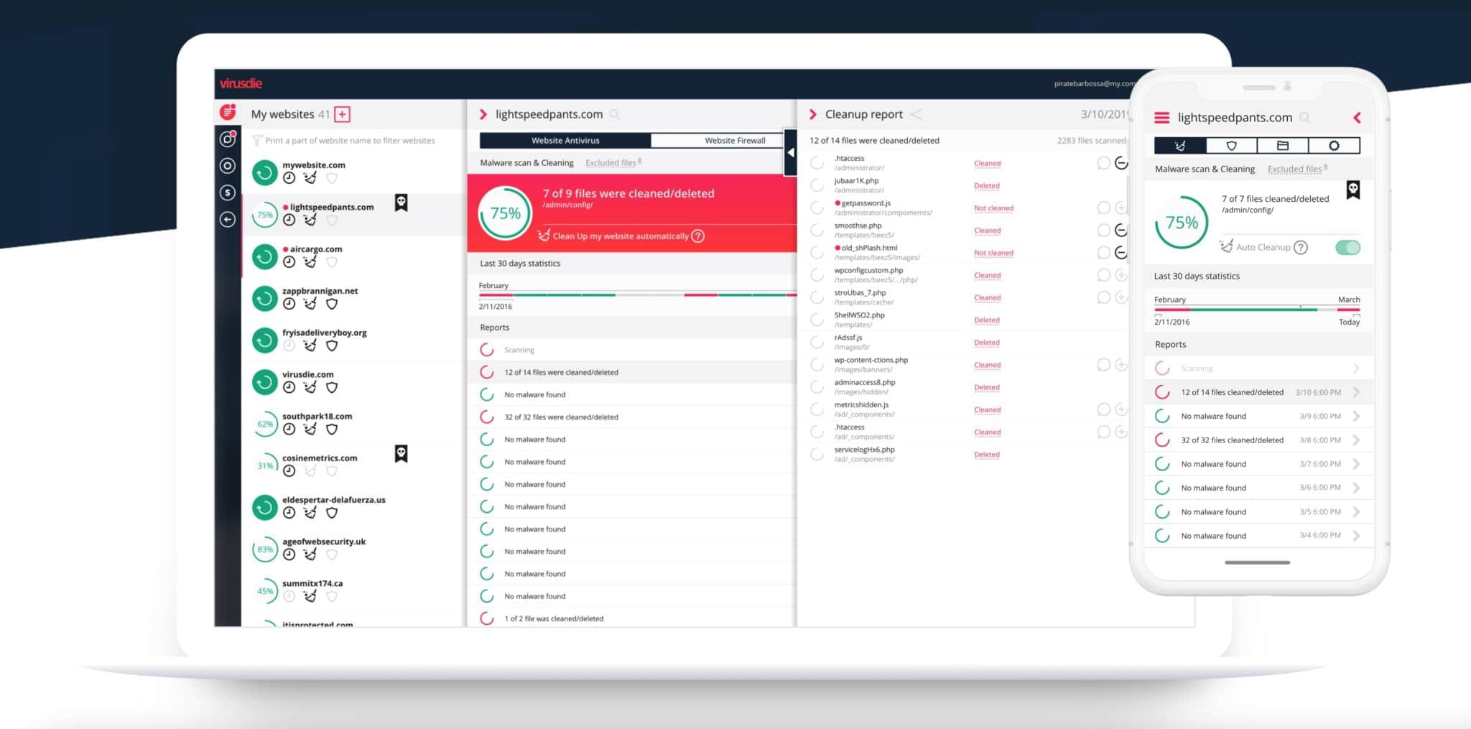This screenshot has height=729, width=1471.
Task: Click the firewall shield under zappbrannigan.net
Action: [x=332, y=304]
